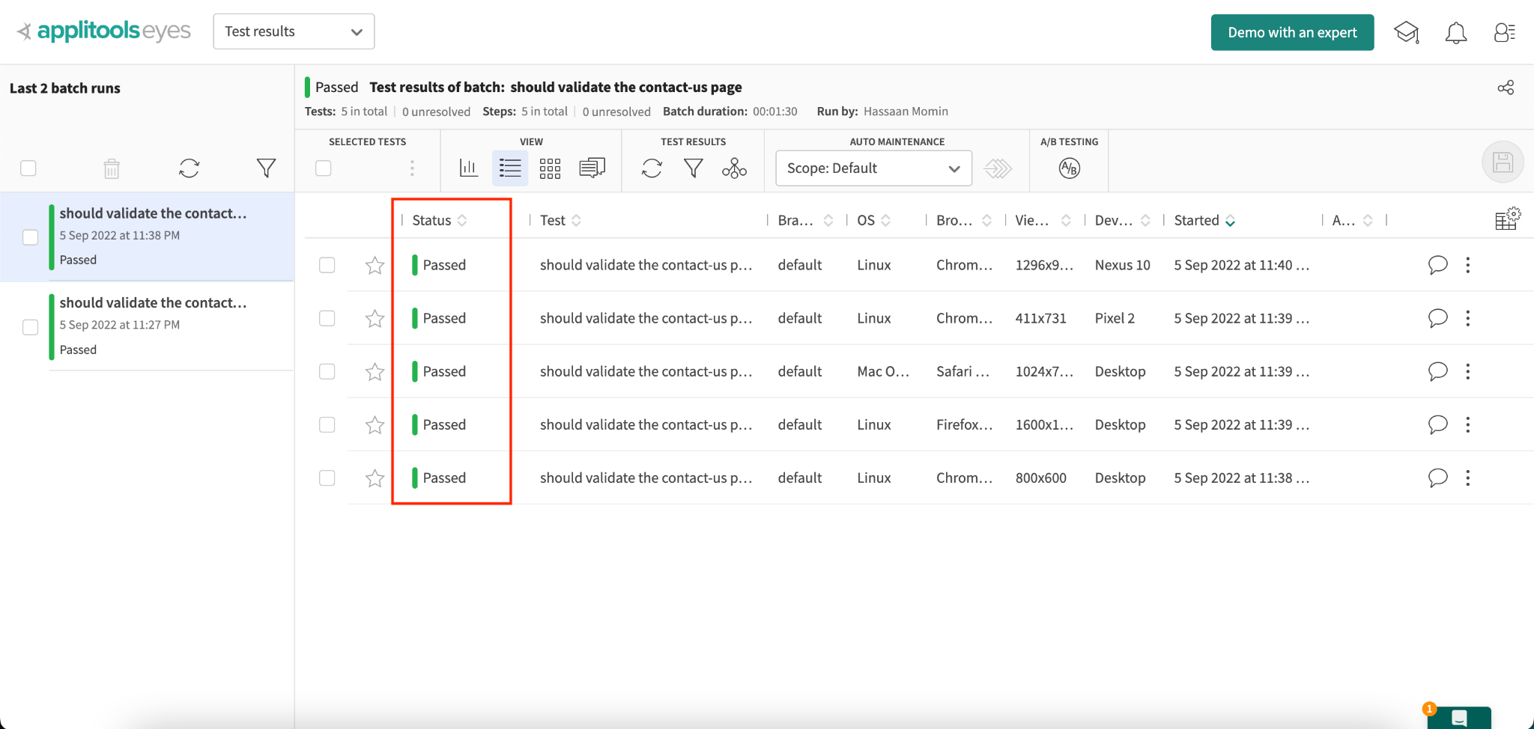Switch to the bar chart view
This screenshot has height=729, width=1534.
tap(469, 168)
